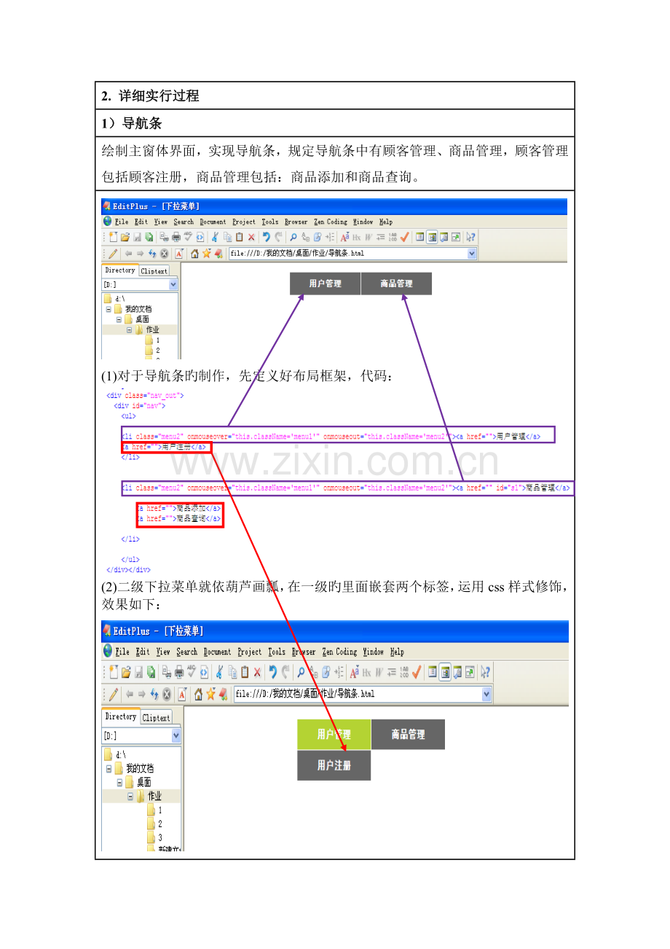Open the URL dropdown arrow in the second EditPlus window
Image resolution: width=670 pixels, height=949 pixels.
pos(486,694)
